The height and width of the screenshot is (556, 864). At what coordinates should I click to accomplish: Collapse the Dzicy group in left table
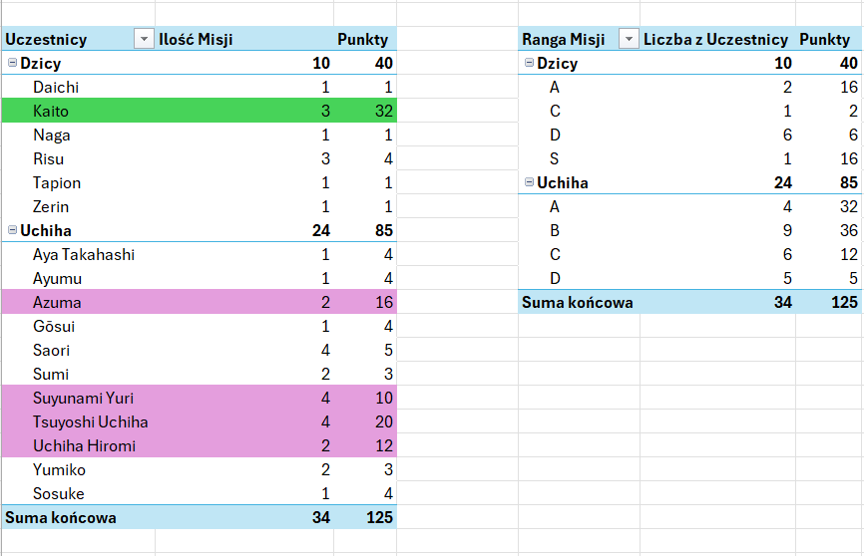12,63
